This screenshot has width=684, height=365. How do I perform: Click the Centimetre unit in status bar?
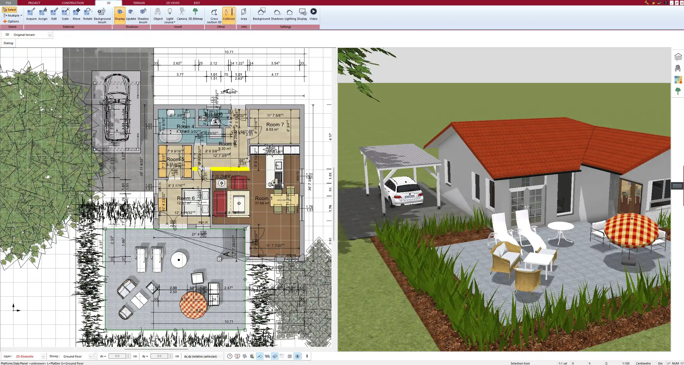pos(643,363)
